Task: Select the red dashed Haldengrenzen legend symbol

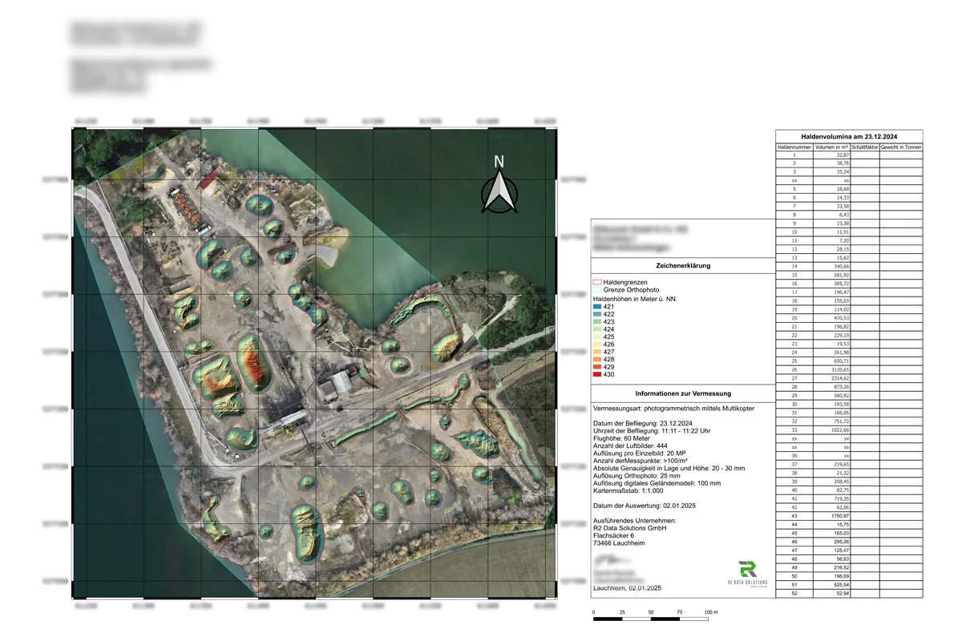Action: tap(597, 282)
